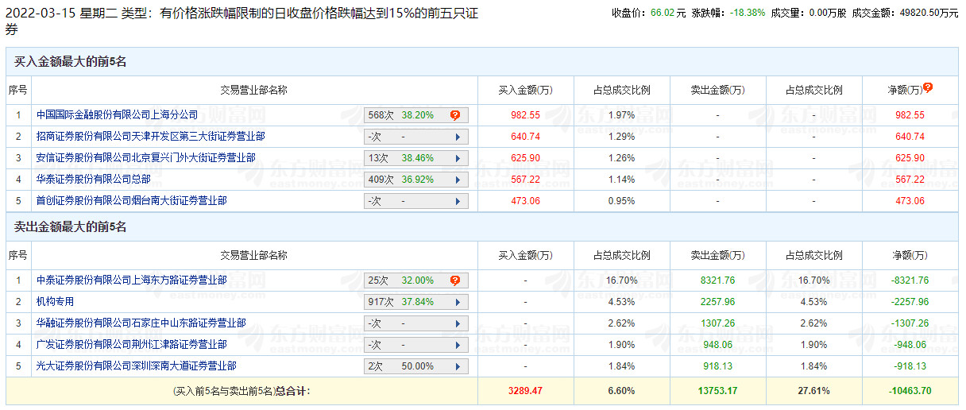Image resolution: width=966 pixels, height=410 pixels.
Task: Open 光大证券深圳深南大道证券营业部 link
Action: 136,366
